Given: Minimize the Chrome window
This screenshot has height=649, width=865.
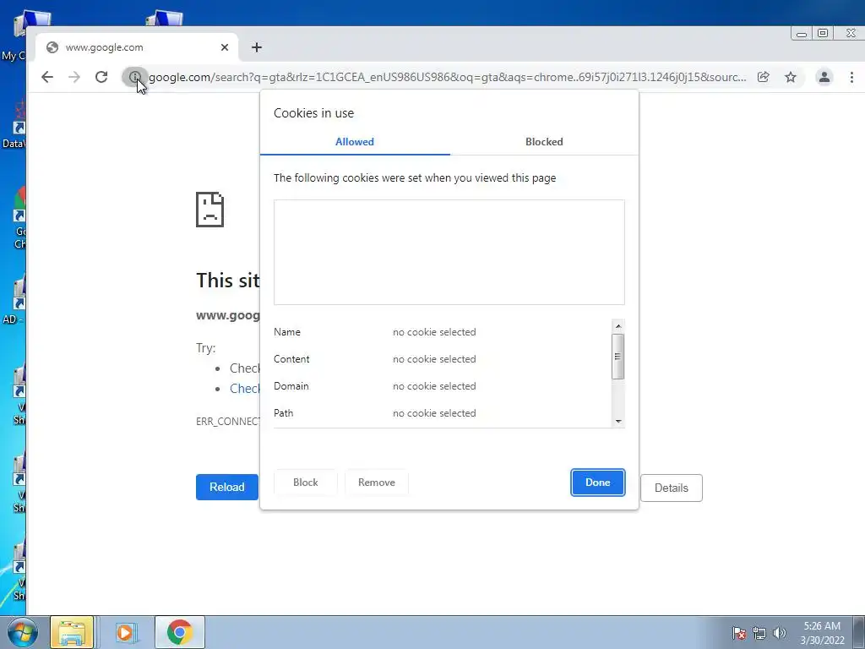Looking at the screenshot, I should 802,34.
